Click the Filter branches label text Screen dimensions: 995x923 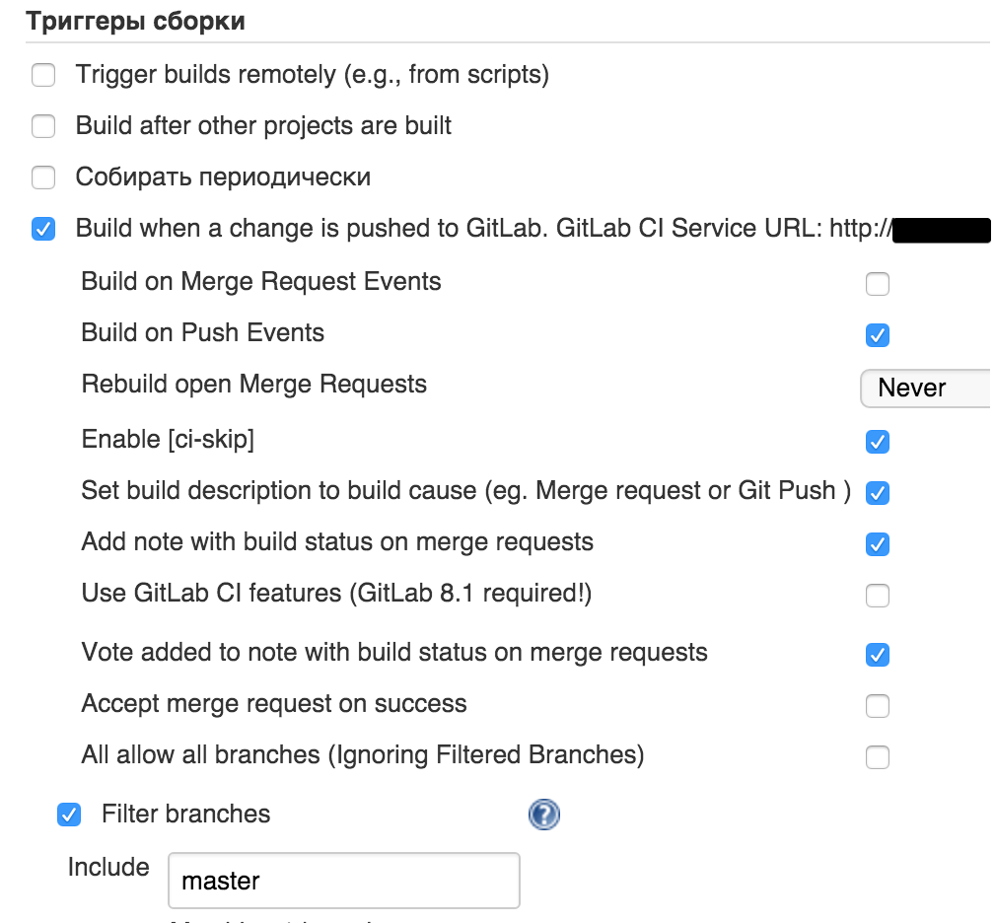pos(186,814)
